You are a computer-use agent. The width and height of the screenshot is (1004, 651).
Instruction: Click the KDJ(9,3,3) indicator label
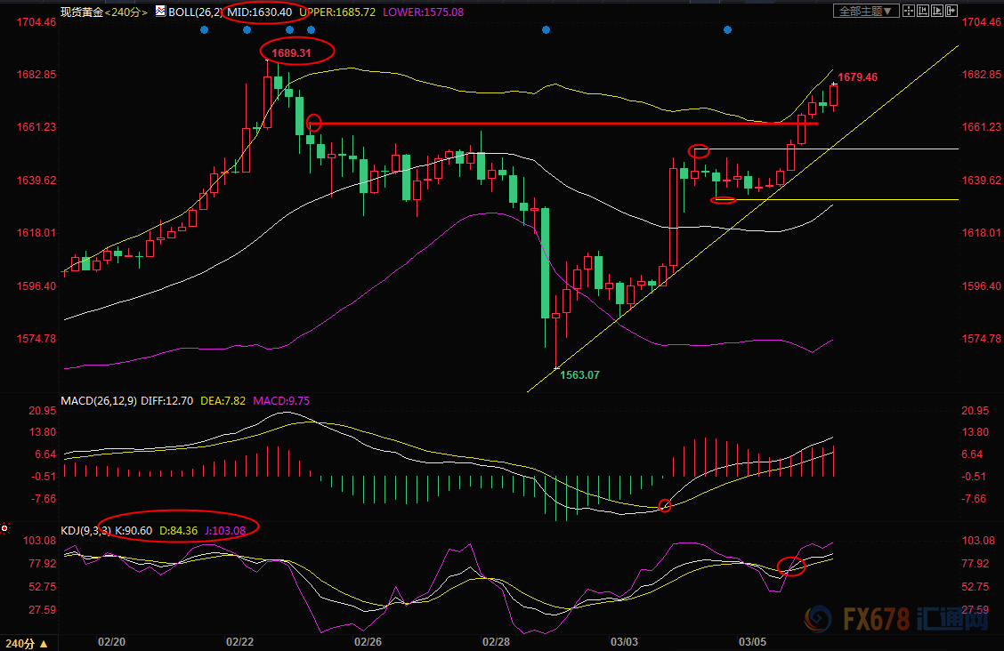(x=85, y=530)
